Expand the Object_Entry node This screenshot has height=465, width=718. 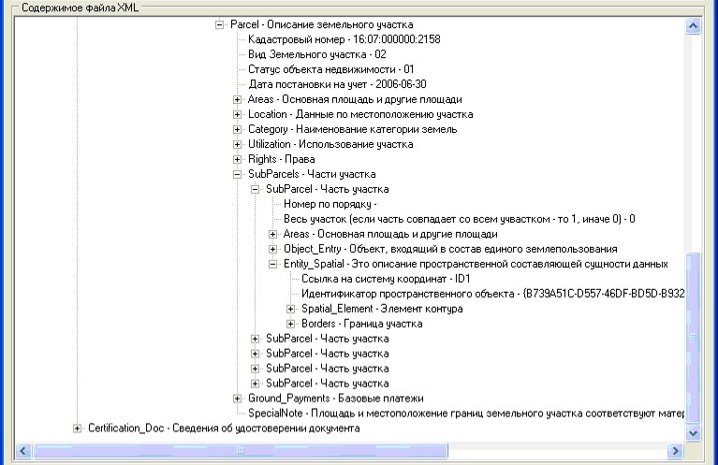pyautogui.click(x=273, y=250)
